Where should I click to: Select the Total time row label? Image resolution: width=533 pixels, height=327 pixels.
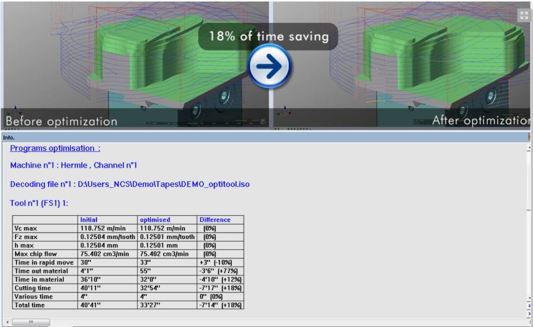tap(29, 305)
